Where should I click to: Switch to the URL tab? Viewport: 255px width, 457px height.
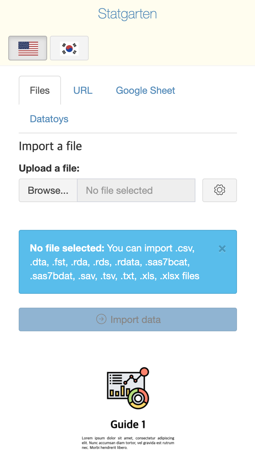point(83,91)
